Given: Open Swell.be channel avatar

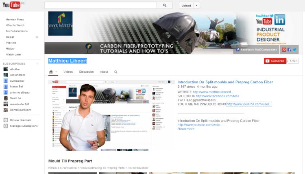Looking at the screenshot, I should 6,98.
